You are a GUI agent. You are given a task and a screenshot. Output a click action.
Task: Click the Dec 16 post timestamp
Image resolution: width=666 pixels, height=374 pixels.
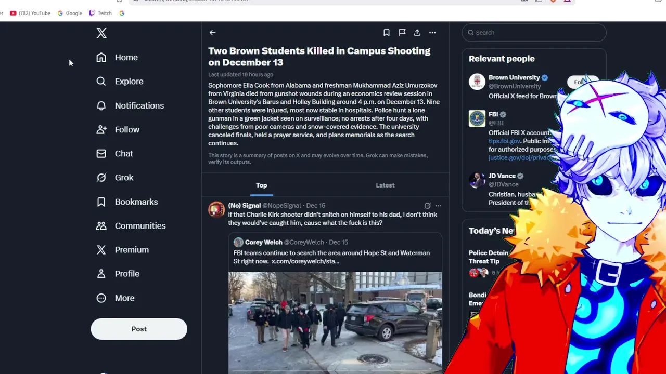315,206
